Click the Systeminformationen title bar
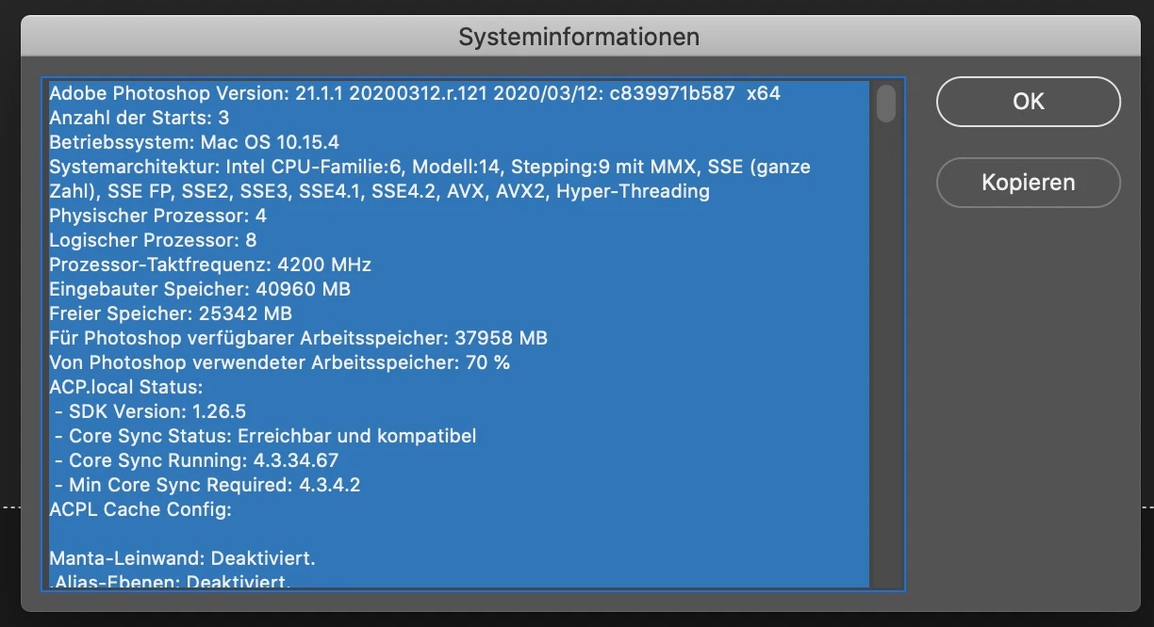 [579, 37]
